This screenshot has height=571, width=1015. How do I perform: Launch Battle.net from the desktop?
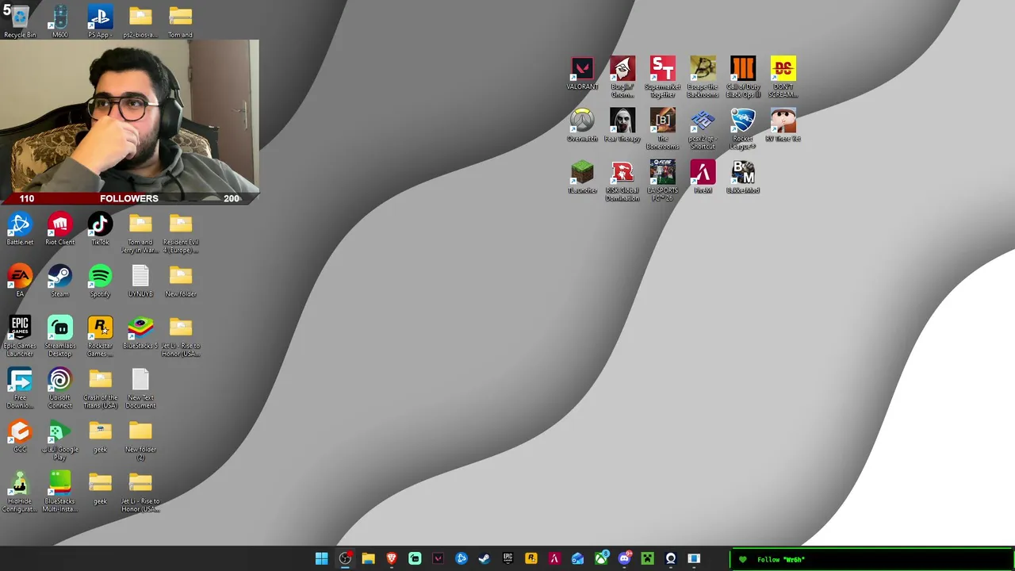(x=20, y=229)
